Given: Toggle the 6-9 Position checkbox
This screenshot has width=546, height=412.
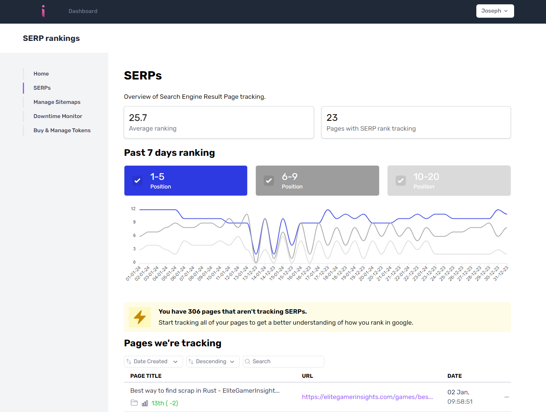Looking at the screenshot, I should (x=269, y=181).
